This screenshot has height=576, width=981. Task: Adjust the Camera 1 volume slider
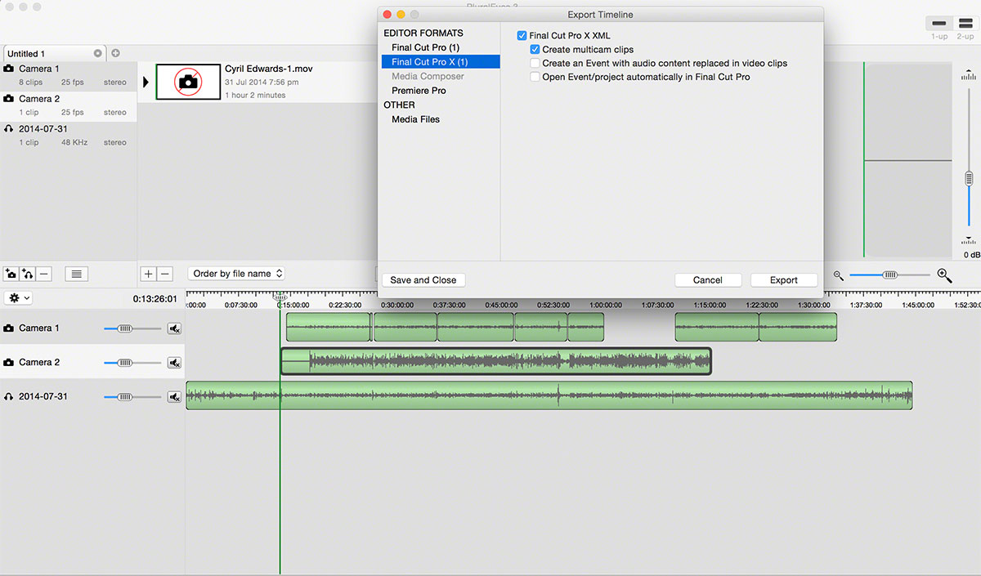click(x=132, y=328)
